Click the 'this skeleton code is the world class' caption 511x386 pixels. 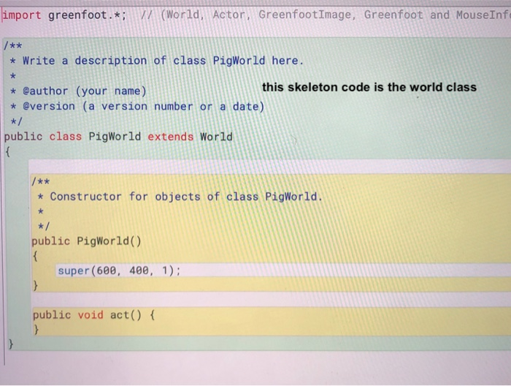point(369,87)
